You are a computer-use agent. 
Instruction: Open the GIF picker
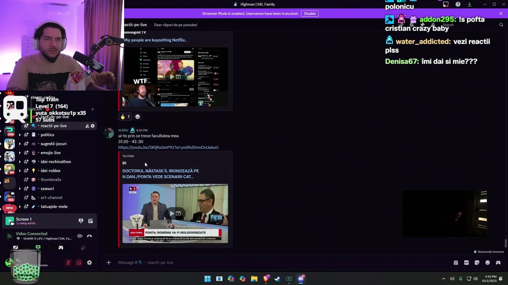[466, 262]
